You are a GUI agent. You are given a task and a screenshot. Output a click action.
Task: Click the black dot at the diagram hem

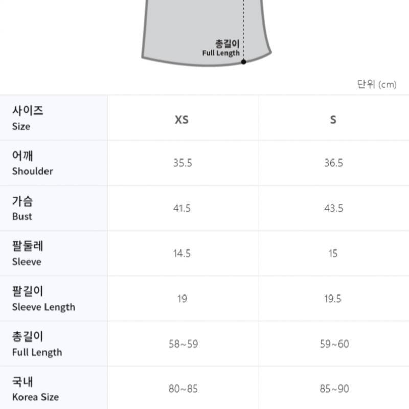click(244, 62)
